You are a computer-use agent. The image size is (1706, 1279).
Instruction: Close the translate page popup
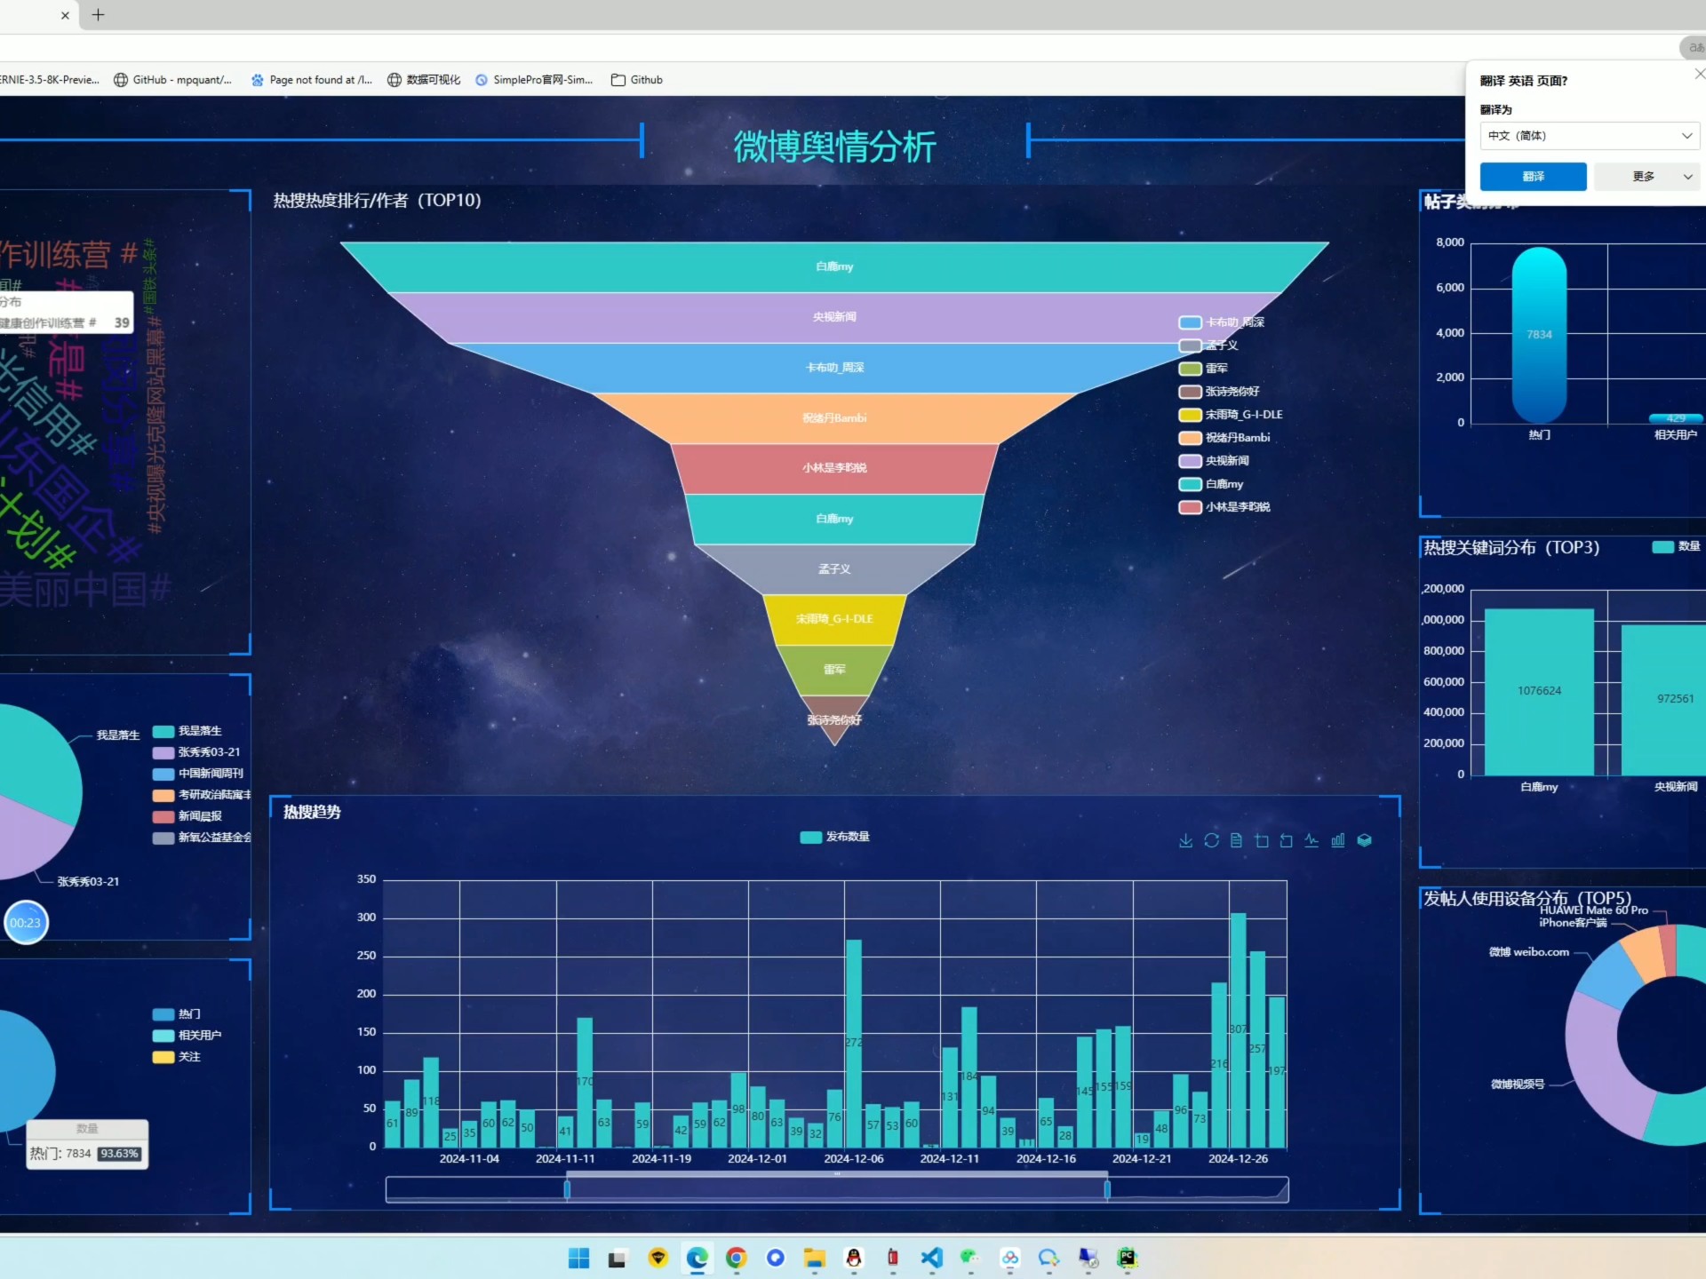[1699, 75]
